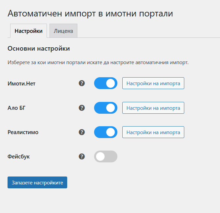Click Настройки на импорта for Реалистимо
This screenshot has height=213, width=220.
tap(153, 132)
